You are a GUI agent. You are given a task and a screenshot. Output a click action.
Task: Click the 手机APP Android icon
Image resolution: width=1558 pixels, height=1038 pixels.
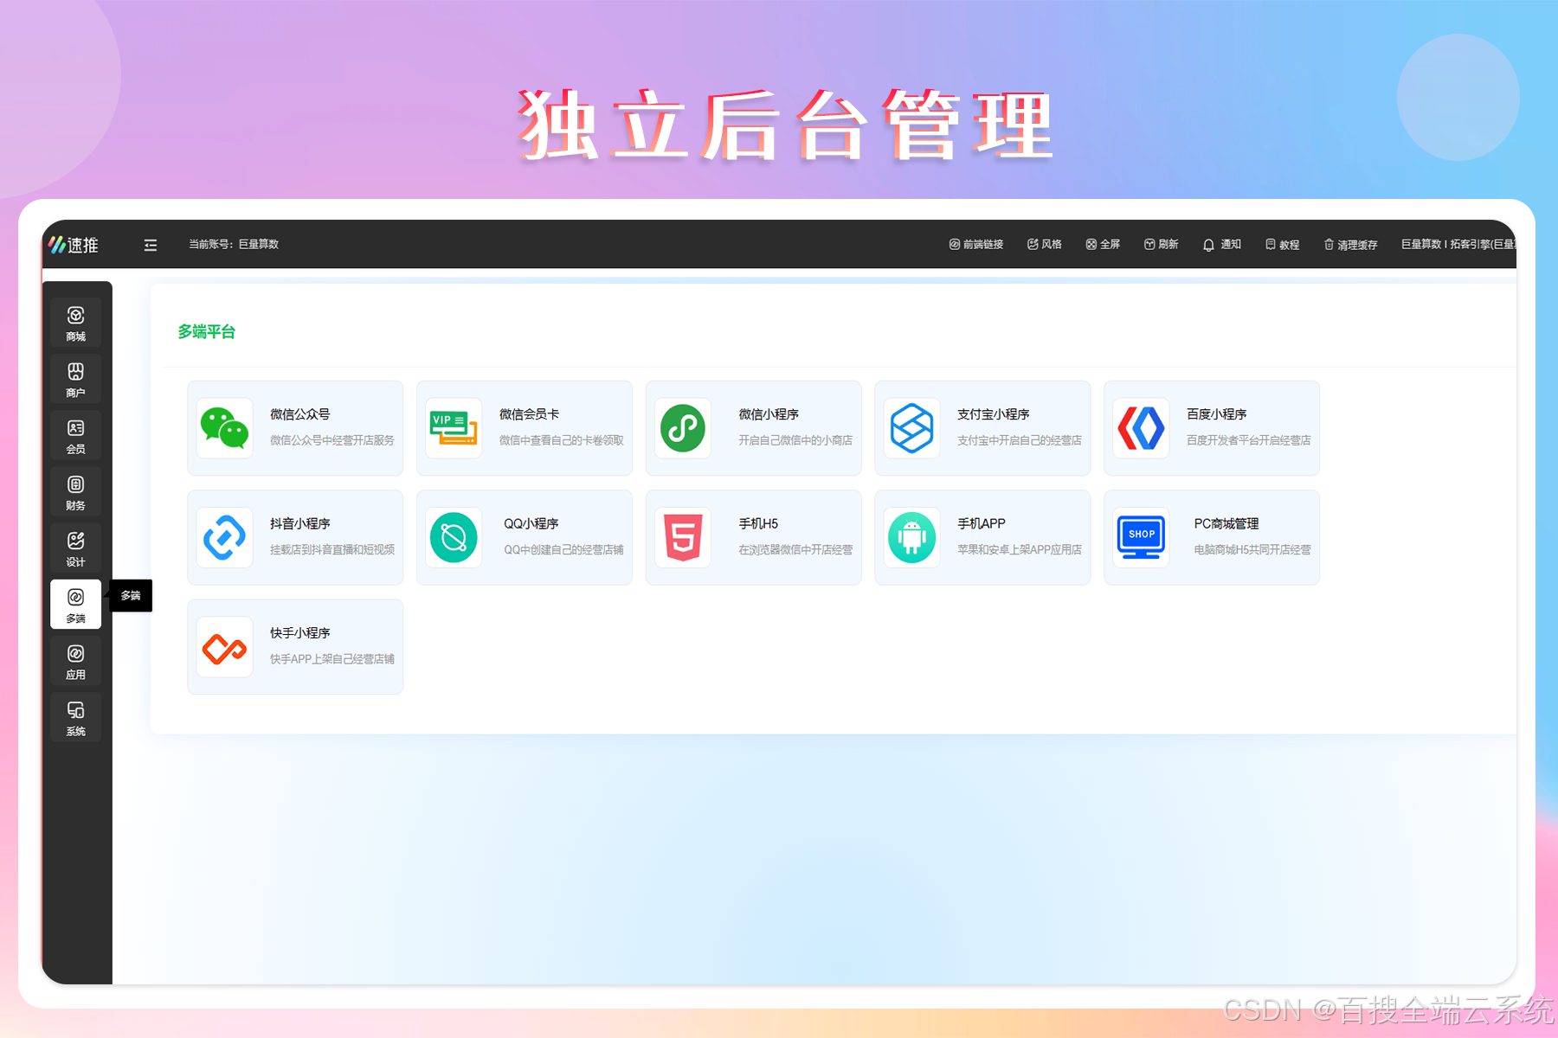tap(912, 537)
